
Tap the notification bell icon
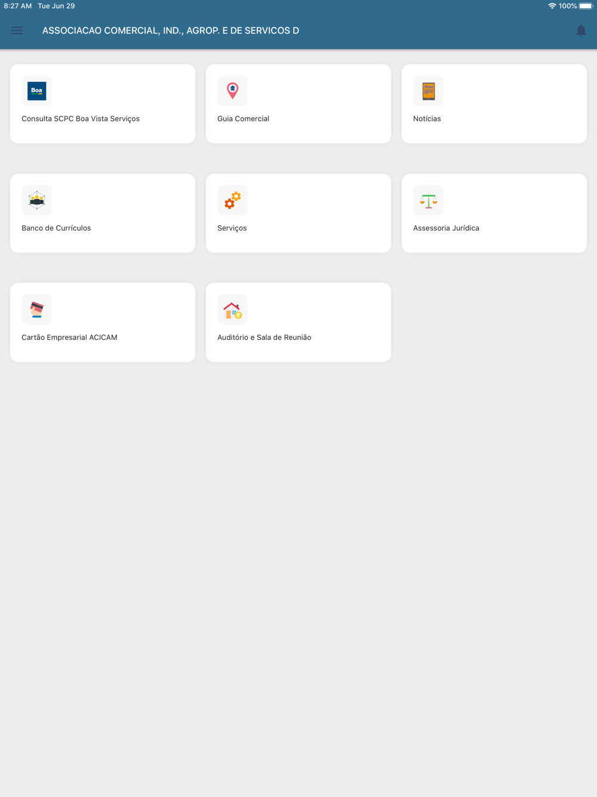point(581,30)
